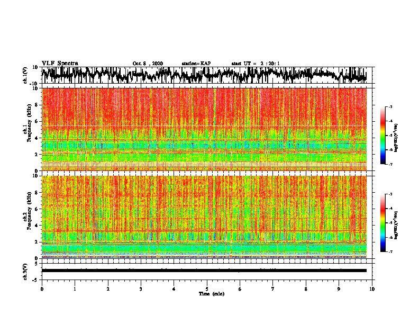Click the ch.3(V) axis label
This screenshot has height=324, width=419.
pyautogui.click(x=25, y=272)
